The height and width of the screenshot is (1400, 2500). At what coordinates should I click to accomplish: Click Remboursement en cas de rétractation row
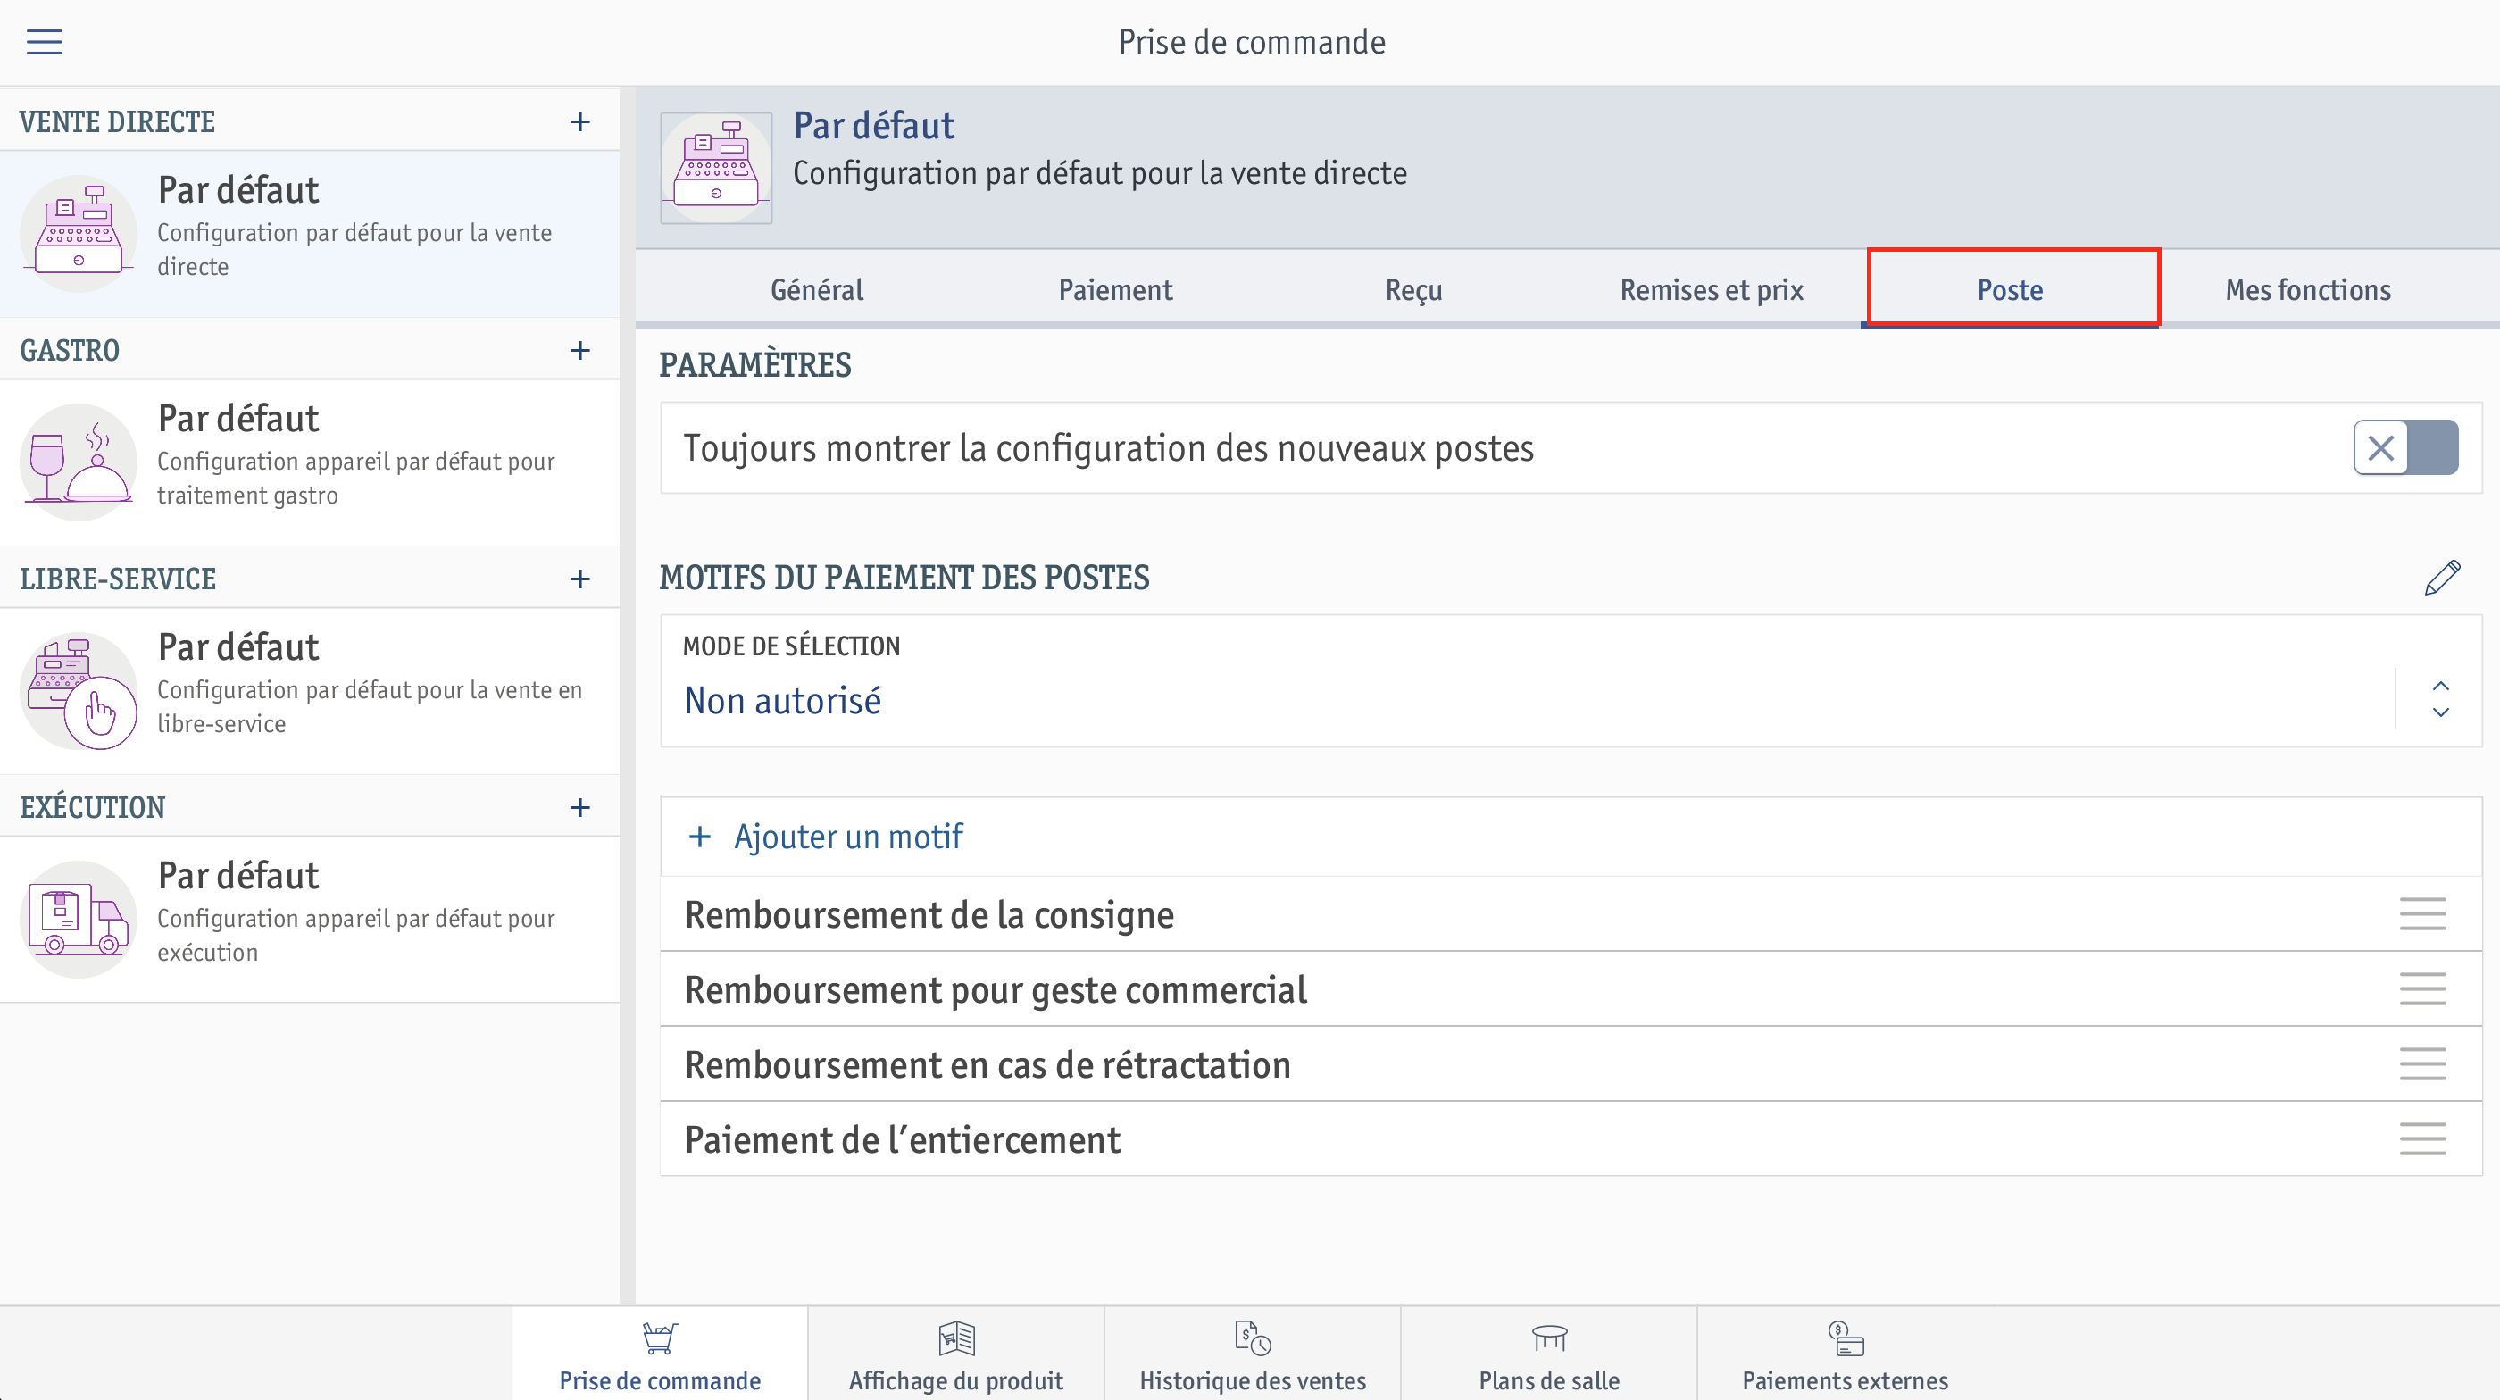[1571, 1063]
